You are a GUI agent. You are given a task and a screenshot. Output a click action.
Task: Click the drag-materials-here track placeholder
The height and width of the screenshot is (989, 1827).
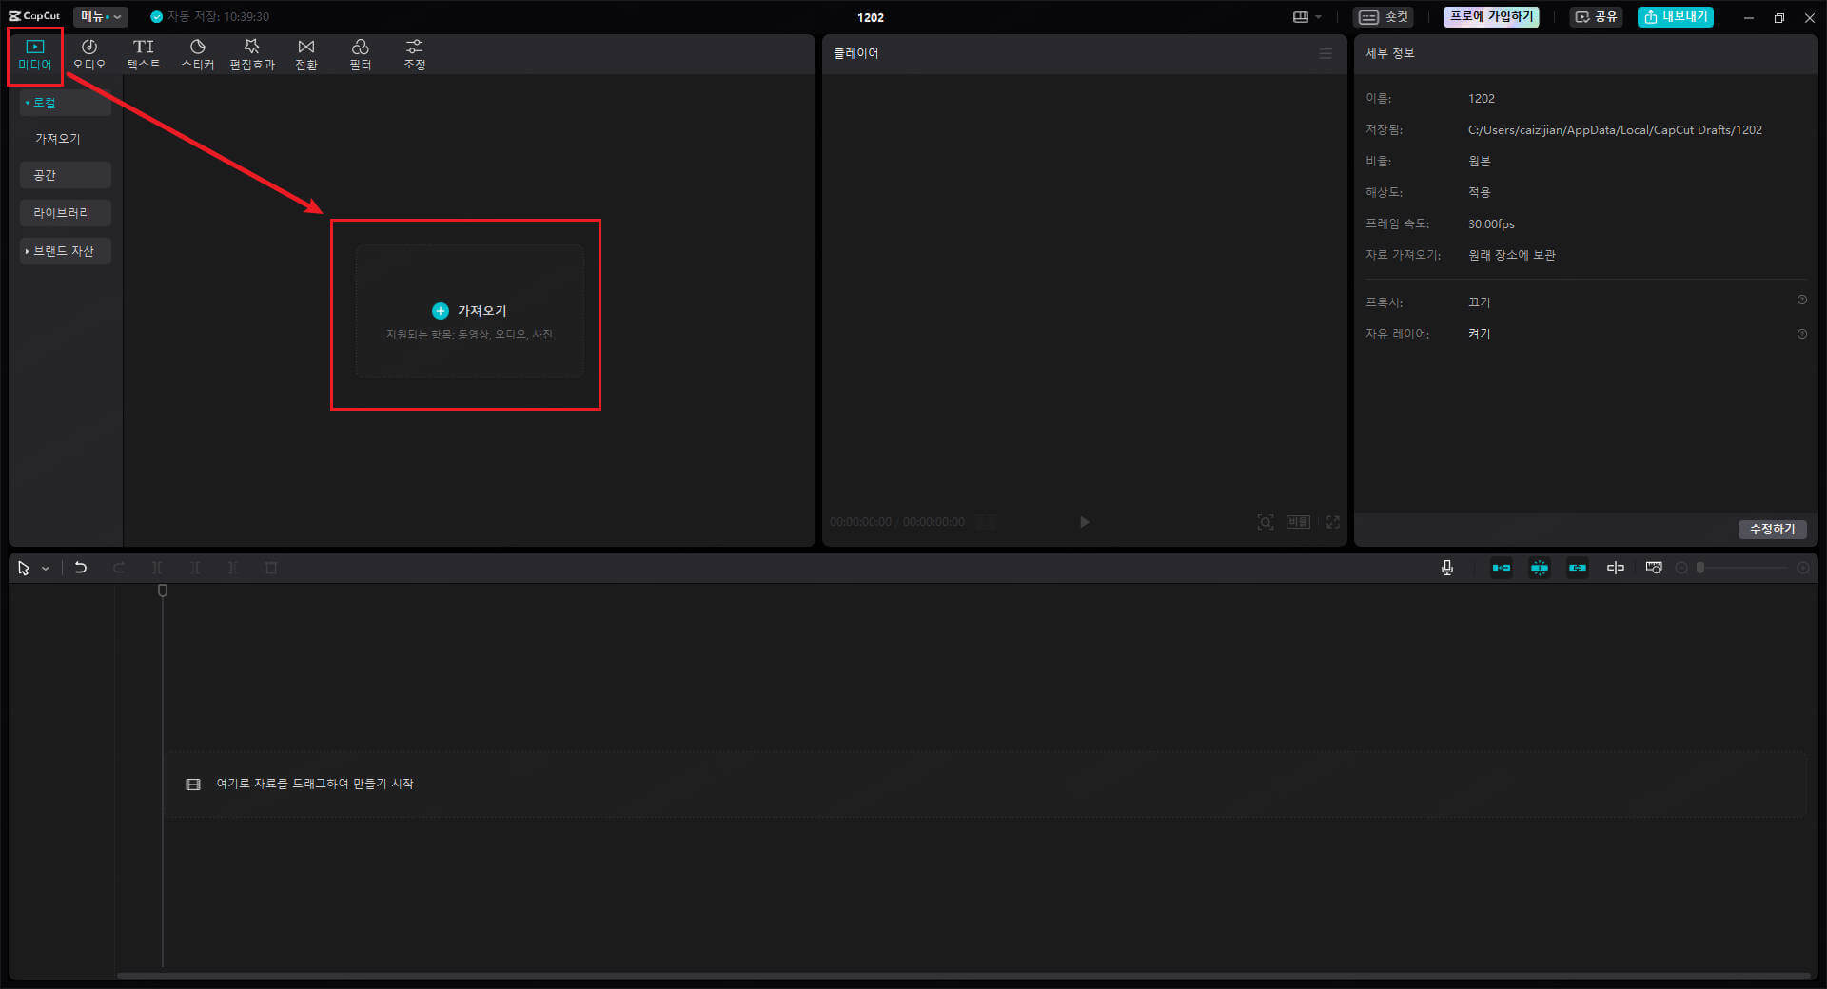pos(985,785)
